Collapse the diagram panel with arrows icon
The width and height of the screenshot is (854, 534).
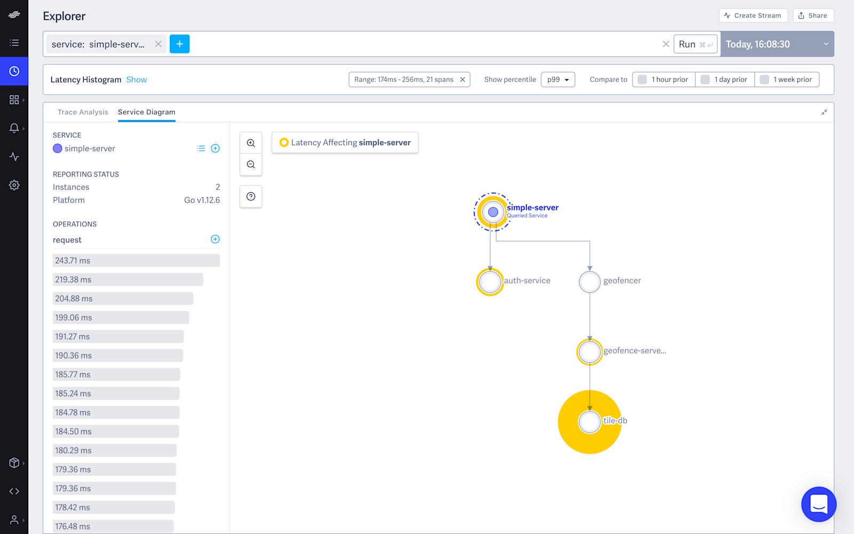coord(824,112)
